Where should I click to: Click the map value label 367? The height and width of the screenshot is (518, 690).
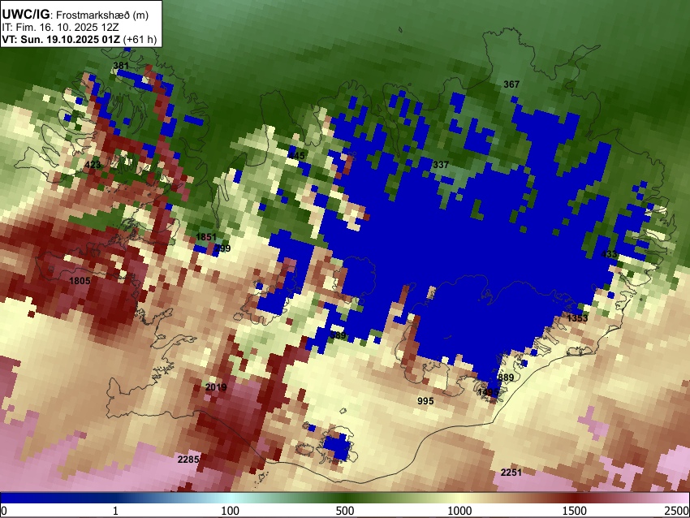coord(511,84)
